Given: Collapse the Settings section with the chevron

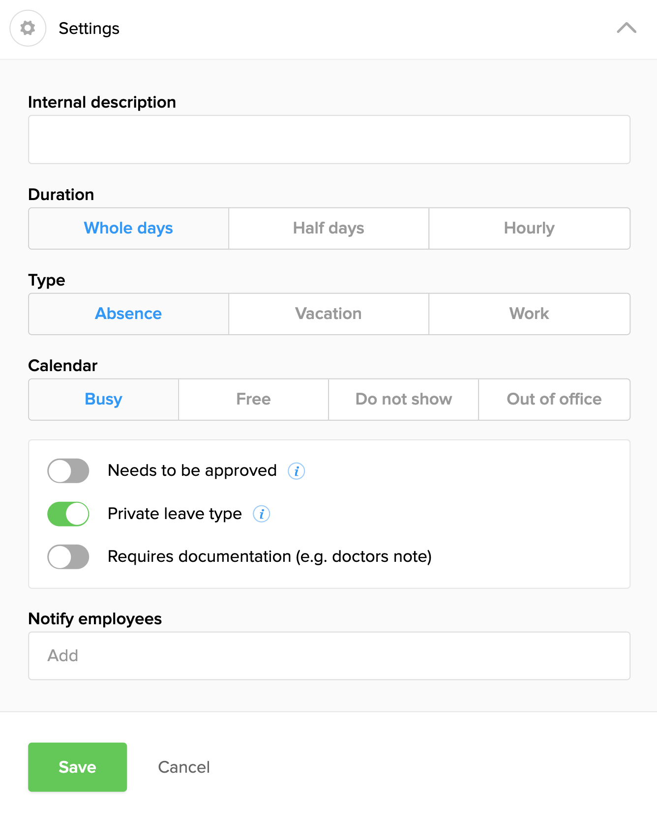Looking at the screenshot, I should click(626, 28).
